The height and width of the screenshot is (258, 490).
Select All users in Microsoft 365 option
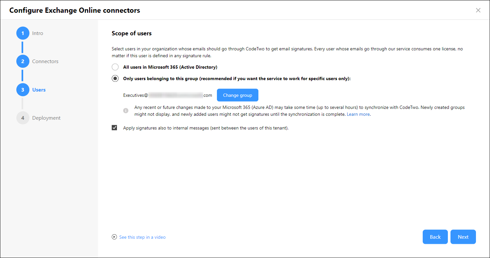(x=115, y=67)
